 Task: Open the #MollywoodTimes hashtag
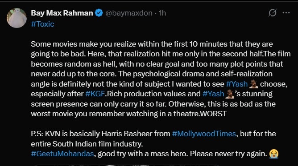204,134
